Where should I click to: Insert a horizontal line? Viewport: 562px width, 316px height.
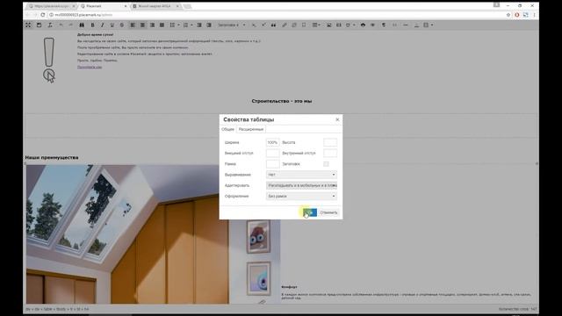click(x=406, y=25)
